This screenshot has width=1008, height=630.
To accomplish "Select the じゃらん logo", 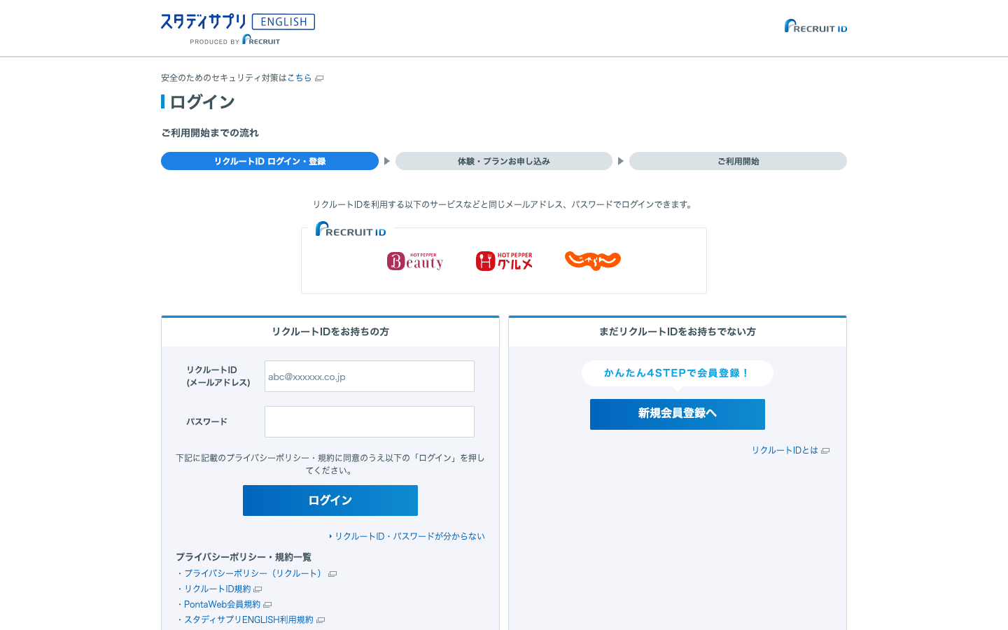I will point(593,260).
